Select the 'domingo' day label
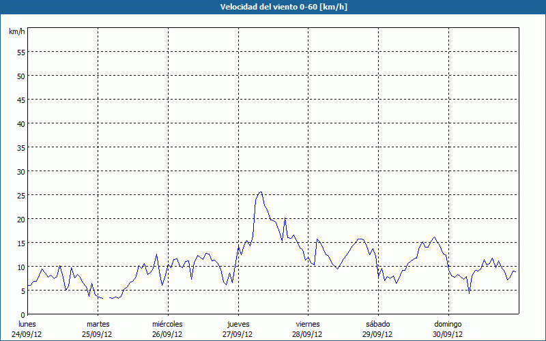This screenshot has height=341, width=546. pyautogui.click(x=448, y=324)
